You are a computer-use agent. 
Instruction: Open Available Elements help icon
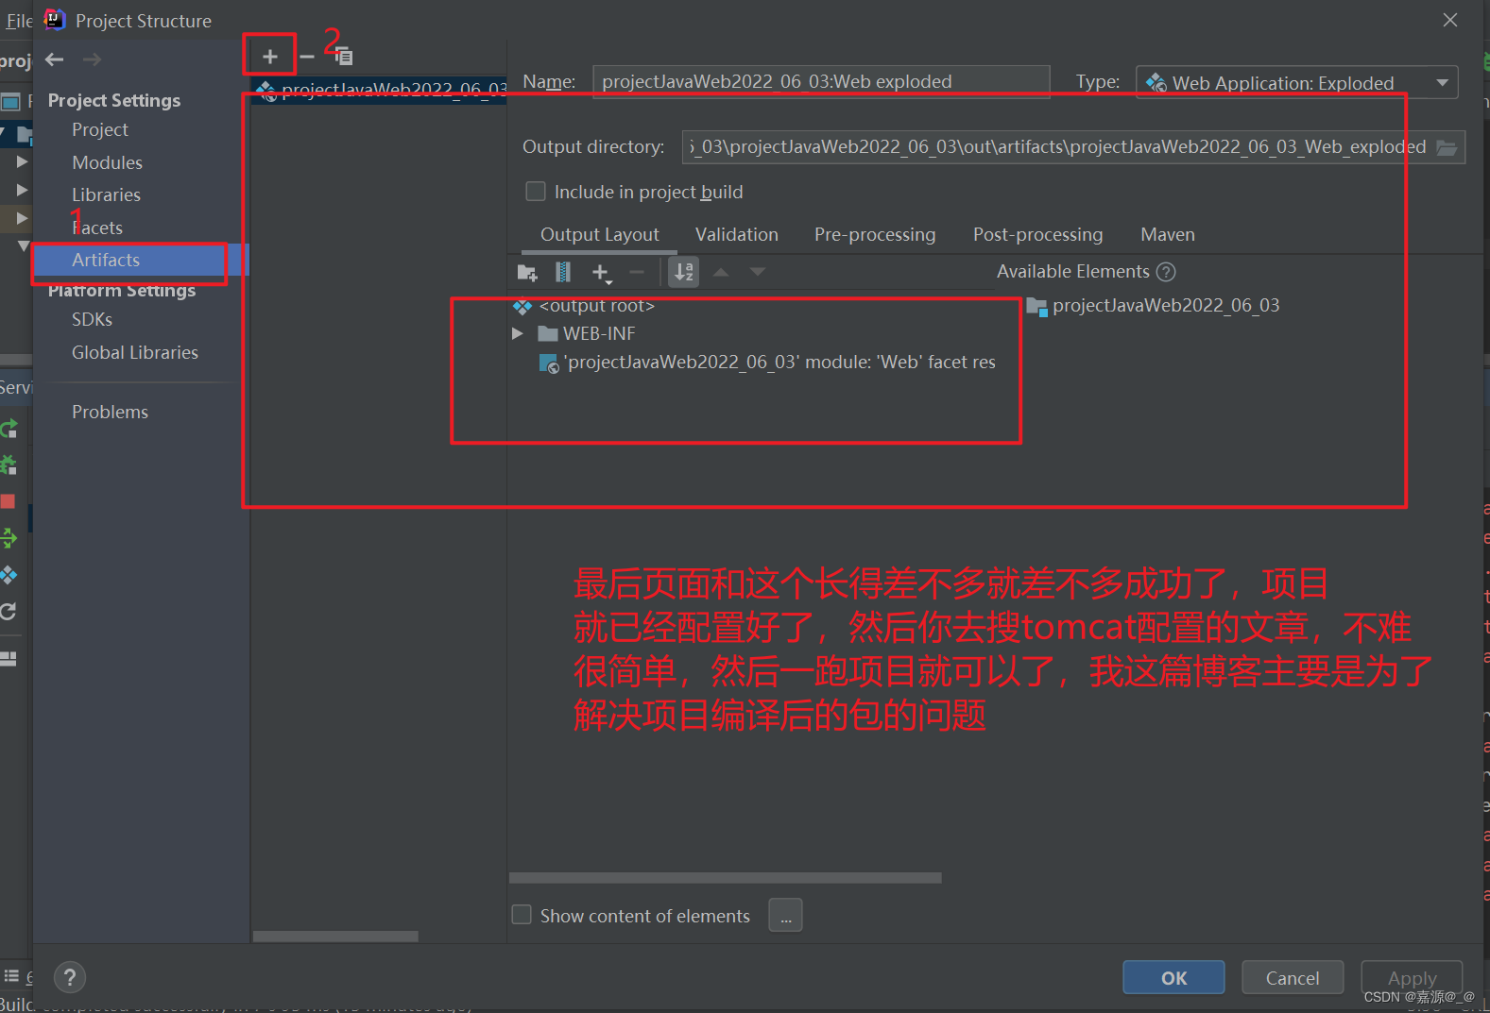[1167, 272]
